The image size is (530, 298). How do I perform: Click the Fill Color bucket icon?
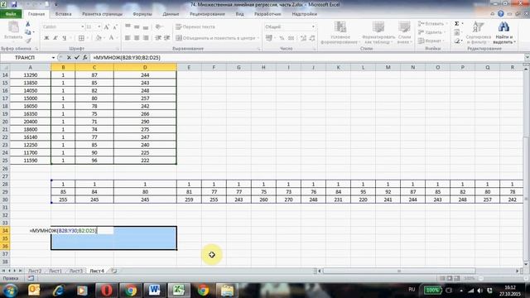[x=99, y=38]
